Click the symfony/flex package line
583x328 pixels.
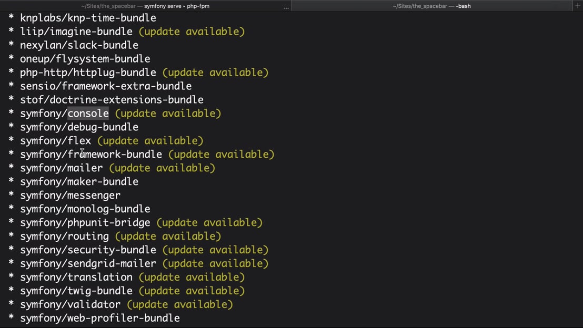coord(55,141)
